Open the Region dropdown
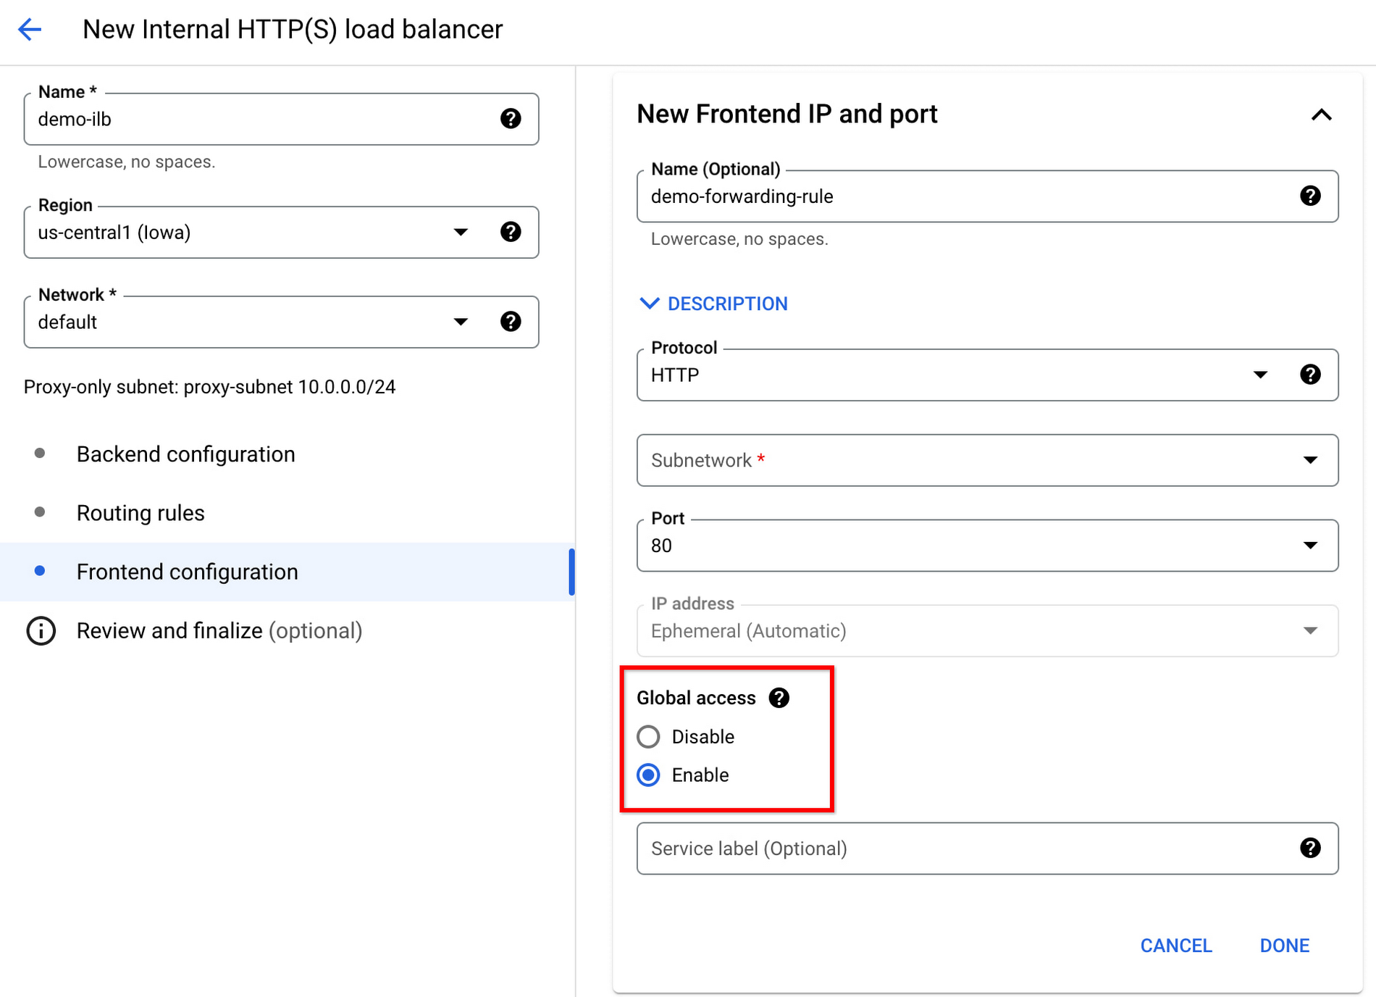The width and height of the screenshot is (1376, 997). pos(461,232)
